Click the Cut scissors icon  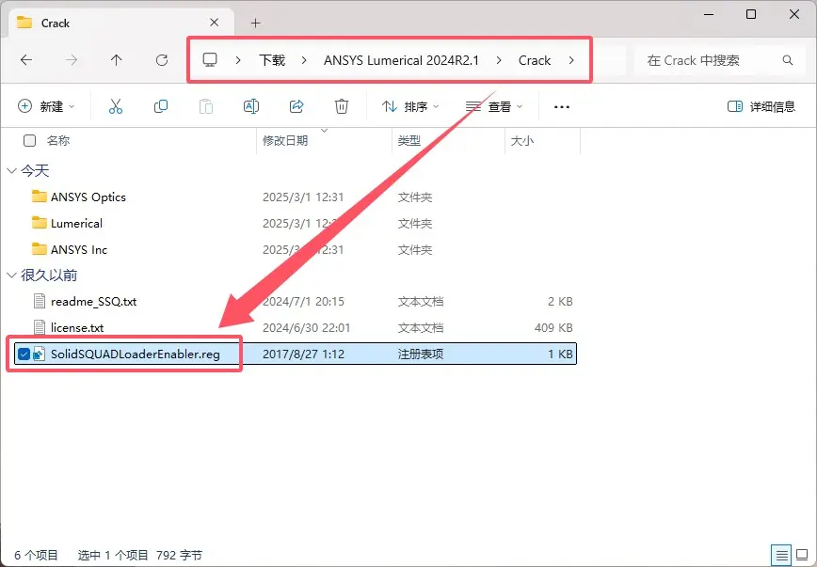pos(116,107)
